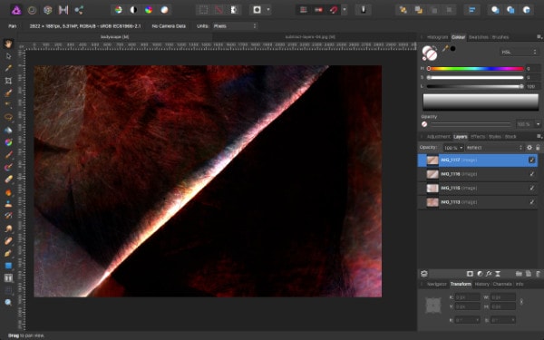
Task: Toggle the layer lock icon
Action: pos(538,148)
